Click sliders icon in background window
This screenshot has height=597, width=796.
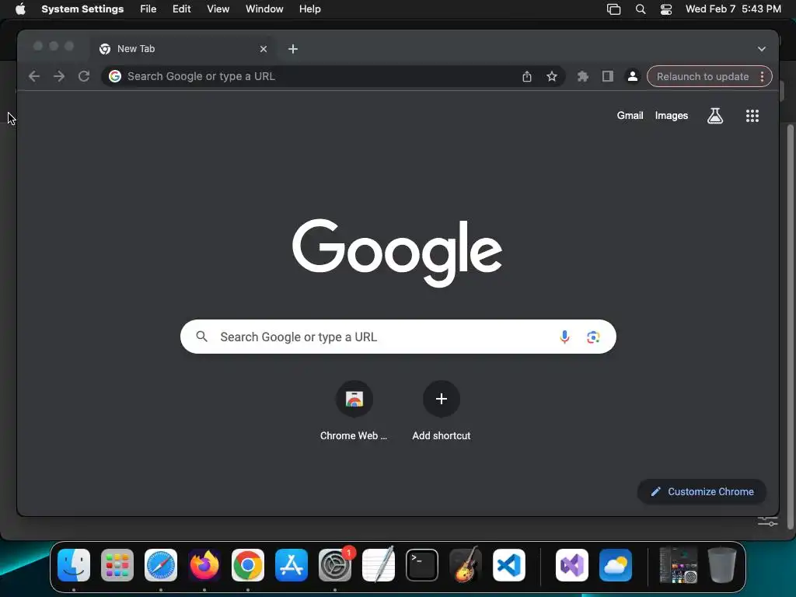tap(767, 522)
